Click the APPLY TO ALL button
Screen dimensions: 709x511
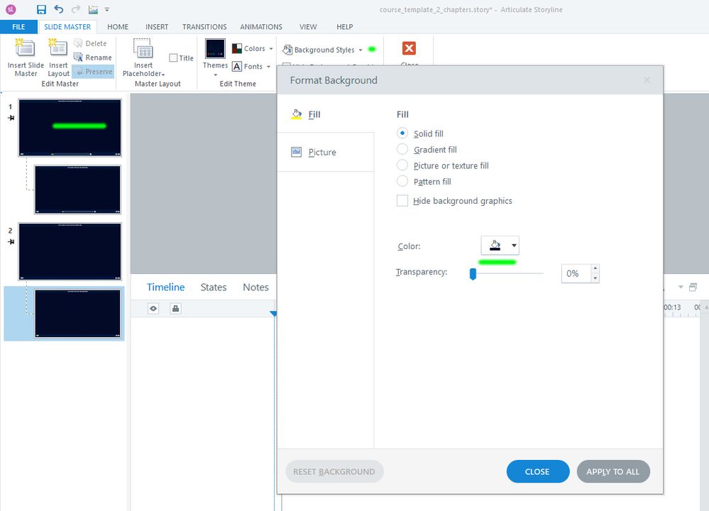click(613, 471)
